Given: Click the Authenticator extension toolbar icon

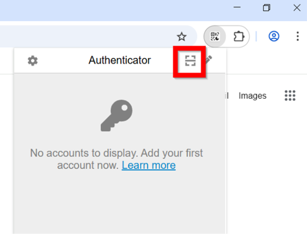Looking at the screenshot, I should click(215, 36).
